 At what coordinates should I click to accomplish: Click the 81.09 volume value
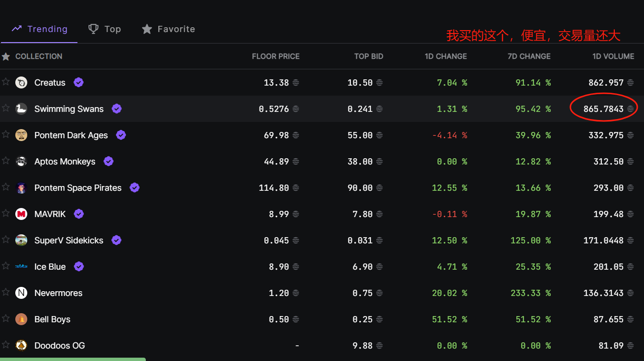[611, 346]
